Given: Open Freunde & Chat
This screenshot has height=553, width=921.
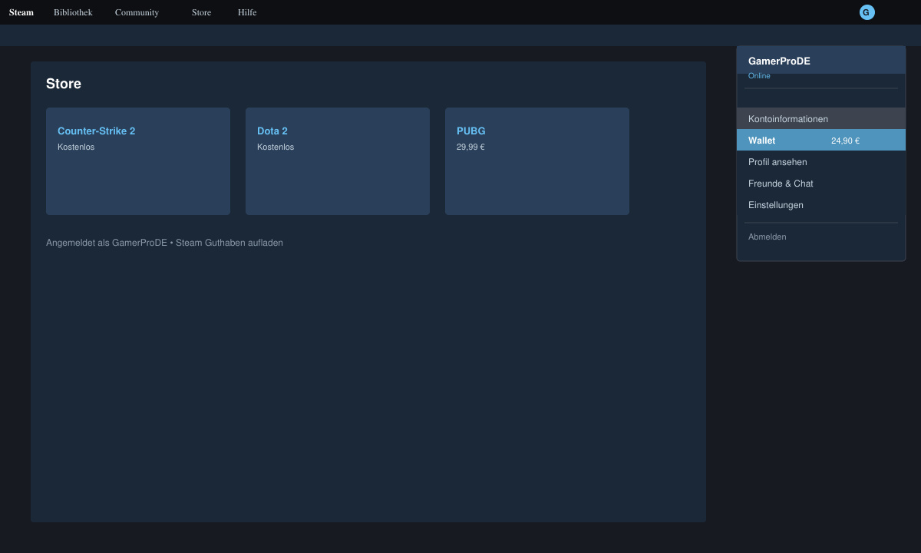Looking at the screenshot, I should coord(821,183).
